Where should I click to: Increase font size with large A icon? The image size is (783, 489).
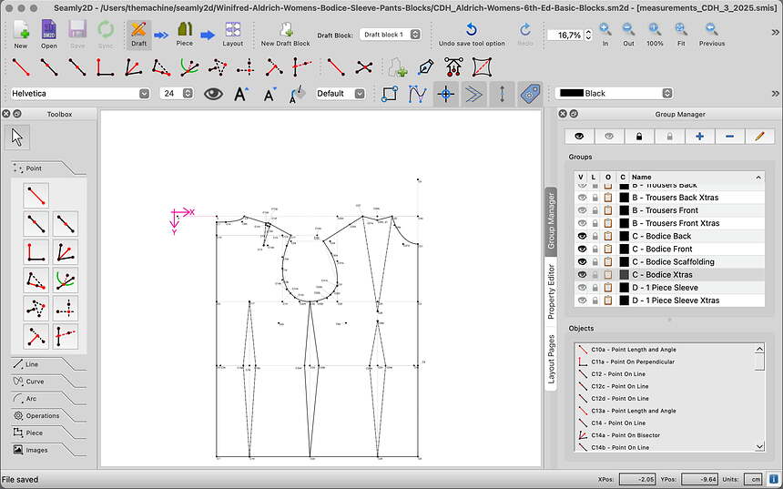pyautogui.click(x=241, y=94)
